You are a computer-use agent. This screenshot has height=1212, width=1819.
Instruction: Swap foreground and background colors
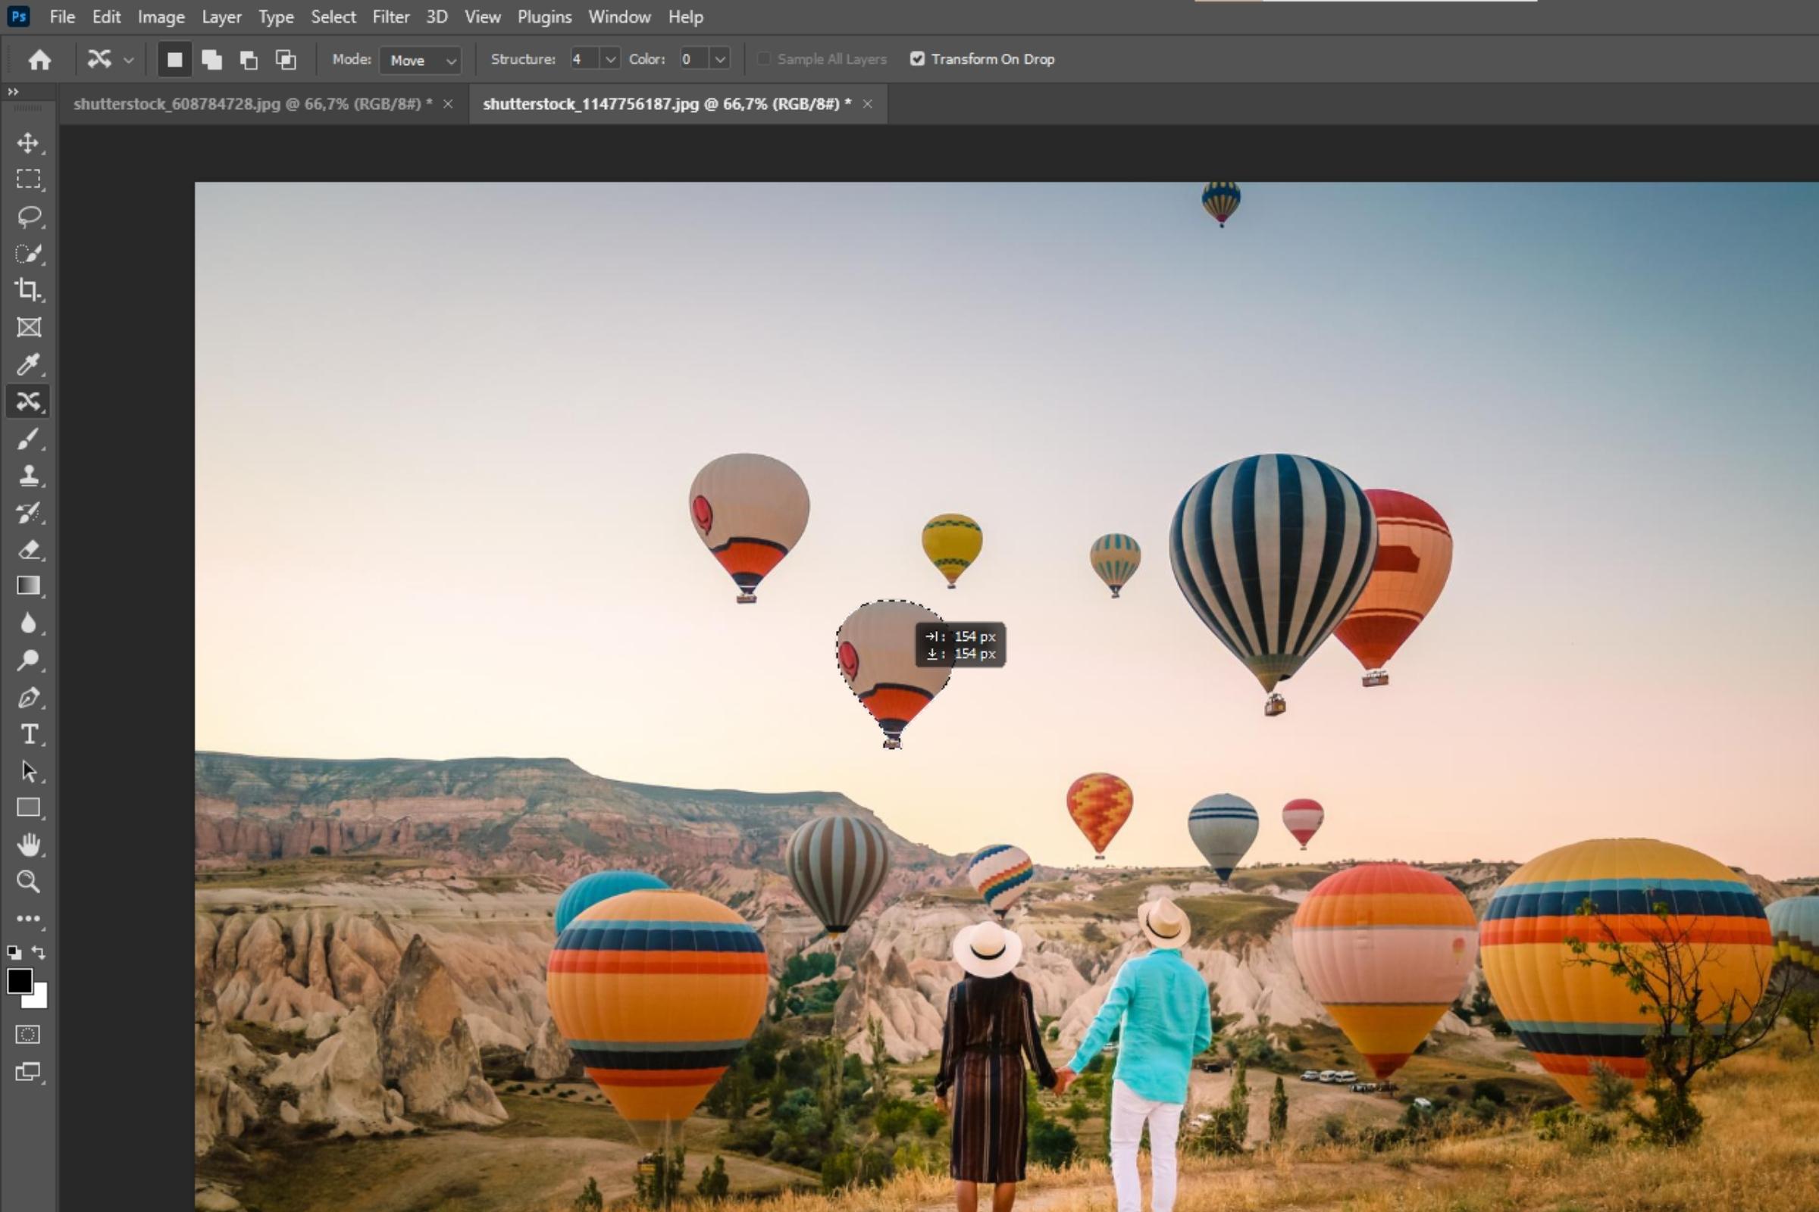[x=38, y=952]
